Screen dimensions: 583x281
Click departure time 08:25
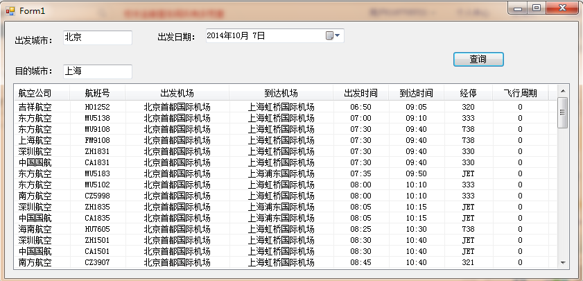(x=360, y=229)
